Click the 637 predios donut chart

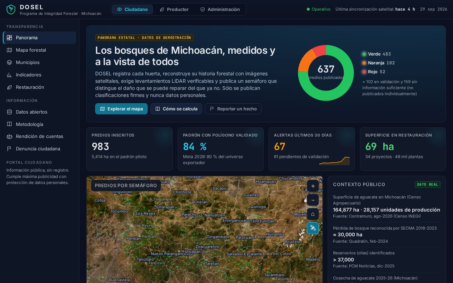coord(326,73)
